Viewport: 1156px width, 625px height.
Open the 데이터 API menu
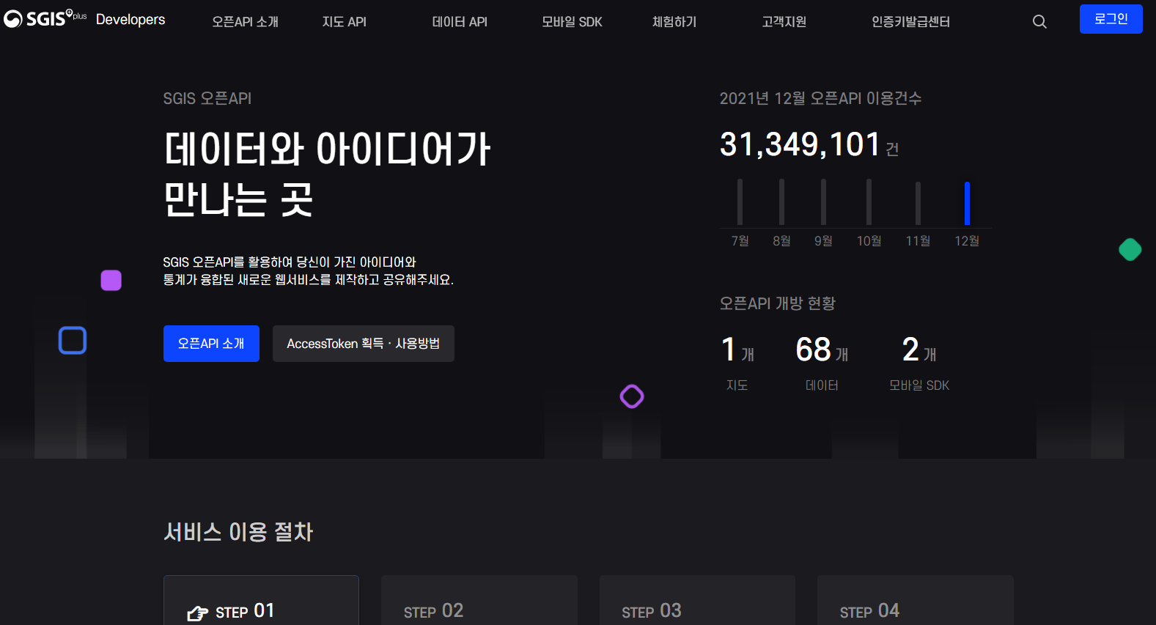[460, 22]
